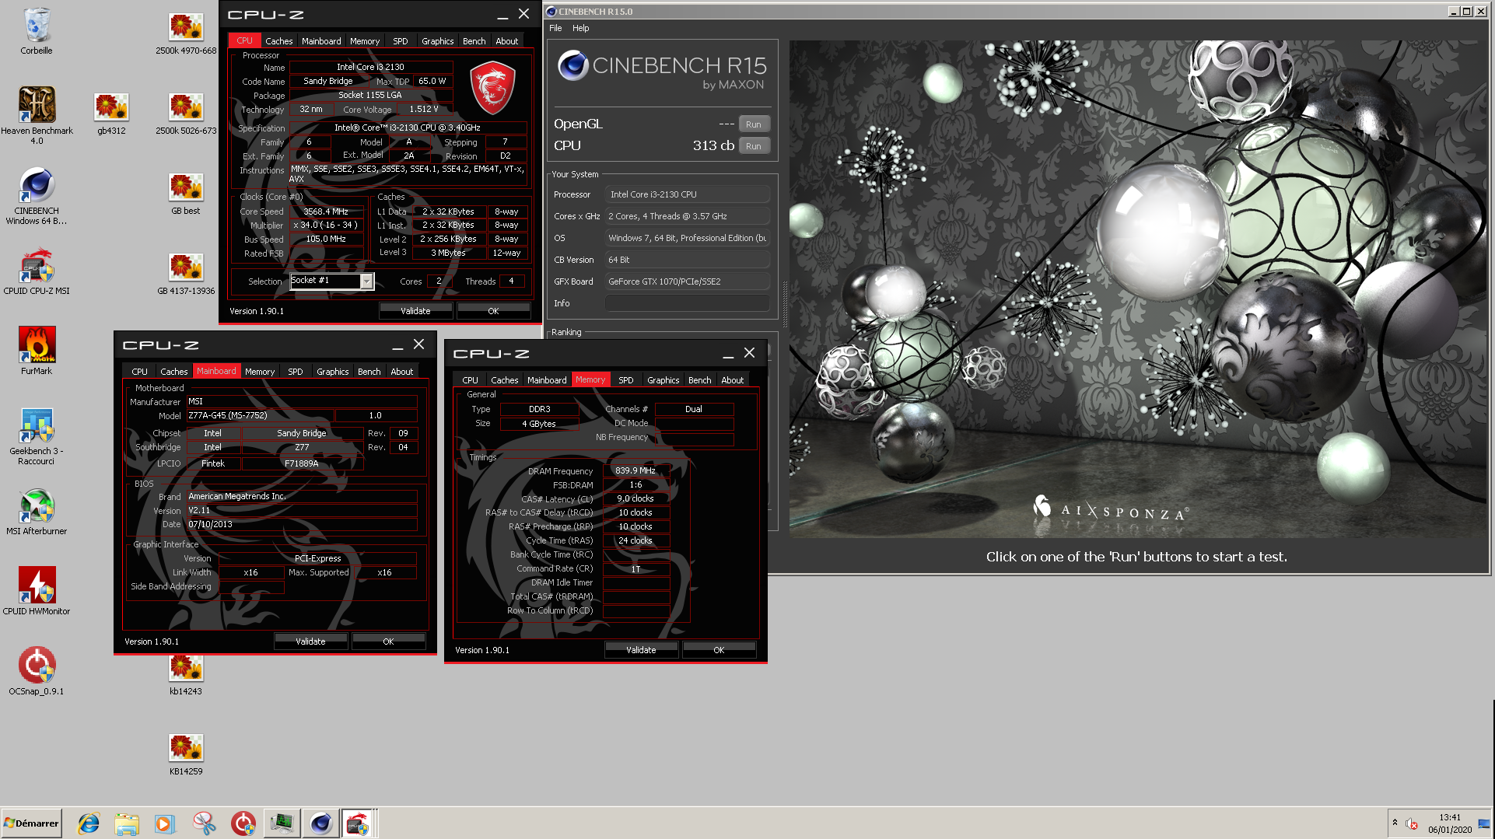Click Validate in the top CPU-Z window
The width and height of the screenshot is (1495, 839).
tap(415, 311)
